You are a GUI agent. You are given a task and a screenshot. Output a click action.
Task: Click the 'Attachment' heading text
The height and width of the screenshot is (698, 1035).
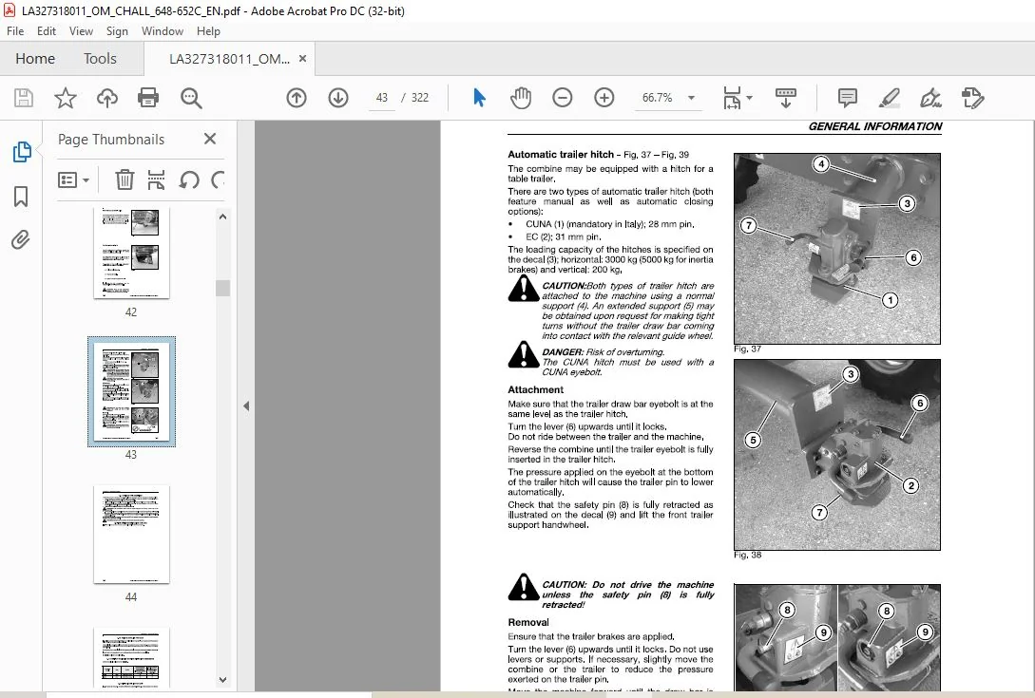tap(535, 390)
